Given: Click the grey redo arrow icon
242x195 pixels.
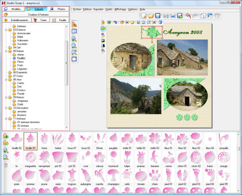Looking at the screenshot, I should [195, 16].
